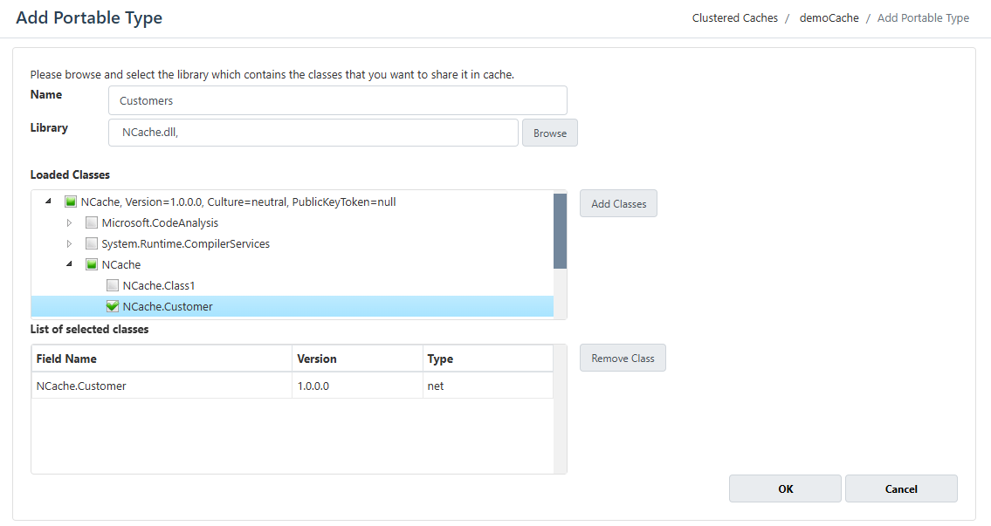Toggle the NCache assembly root checkbox
The image size is (991, 526).
71,202
